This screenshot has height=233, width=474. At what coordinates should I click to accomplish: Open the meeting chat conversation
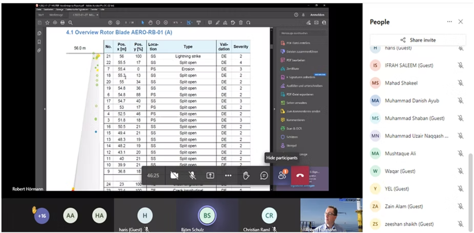[x=264, y=175]
